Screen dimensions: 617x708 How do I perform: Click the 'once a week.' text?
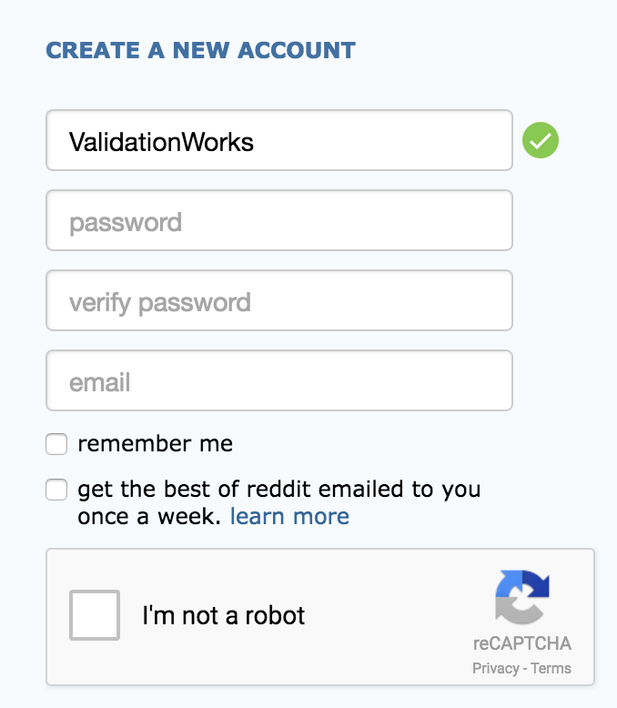[149, 517]
